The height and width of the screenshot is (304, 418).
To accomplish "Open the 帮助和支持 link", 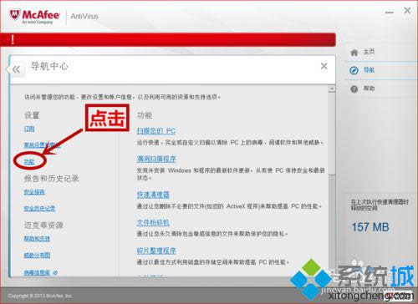I will tap(37, 239).
